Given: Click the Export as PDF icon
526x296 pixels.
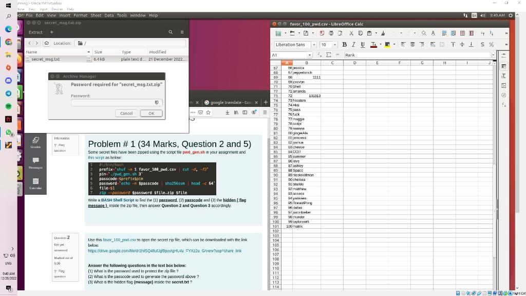Looking at the screenshot, I should click(322, 33).
